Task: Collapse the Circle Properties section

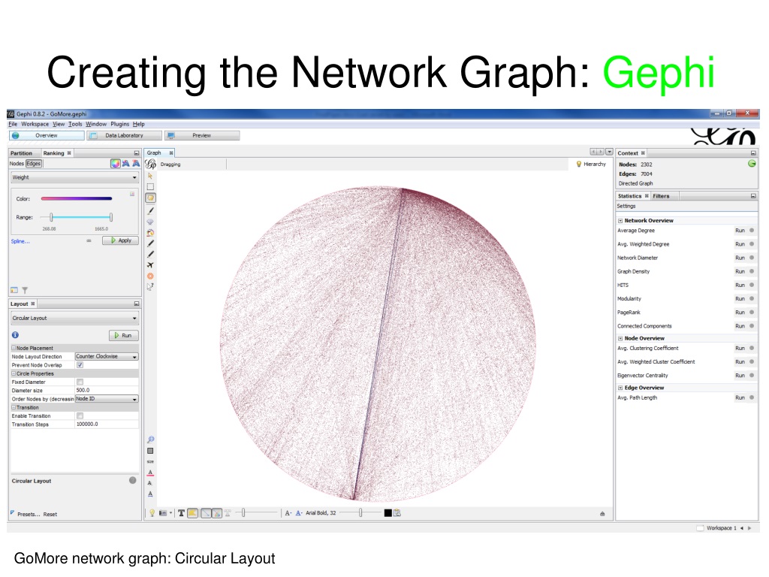Action: click(x=14, y=374)
